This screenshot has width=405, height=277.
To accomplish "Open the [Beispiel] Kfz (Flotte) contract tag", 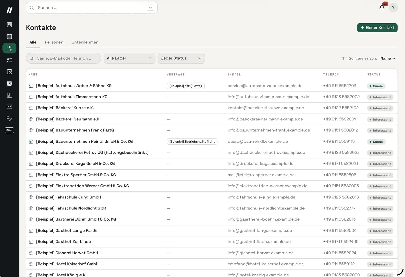I will click(x=186, y=86).
